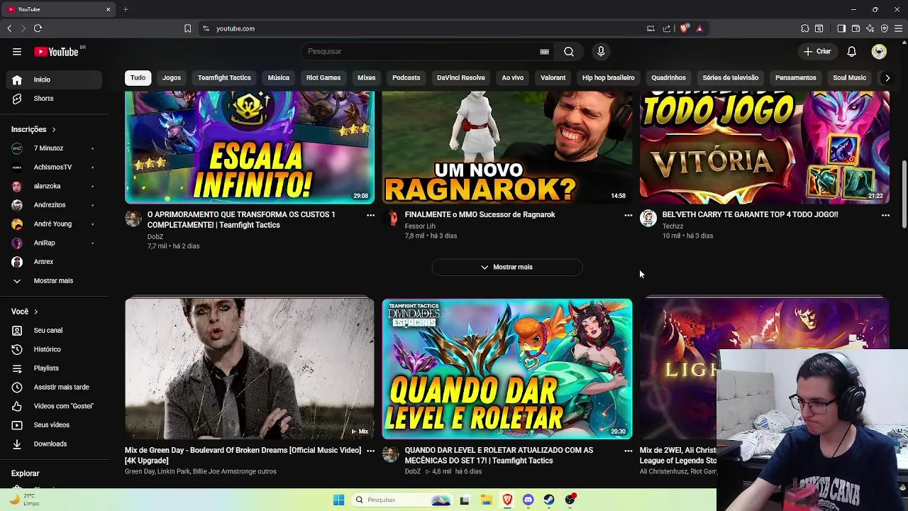The height and width of the screenshot is (511, 908).
Task: Open the YouTube hamburger guide menu
Action: coord(17,51)
